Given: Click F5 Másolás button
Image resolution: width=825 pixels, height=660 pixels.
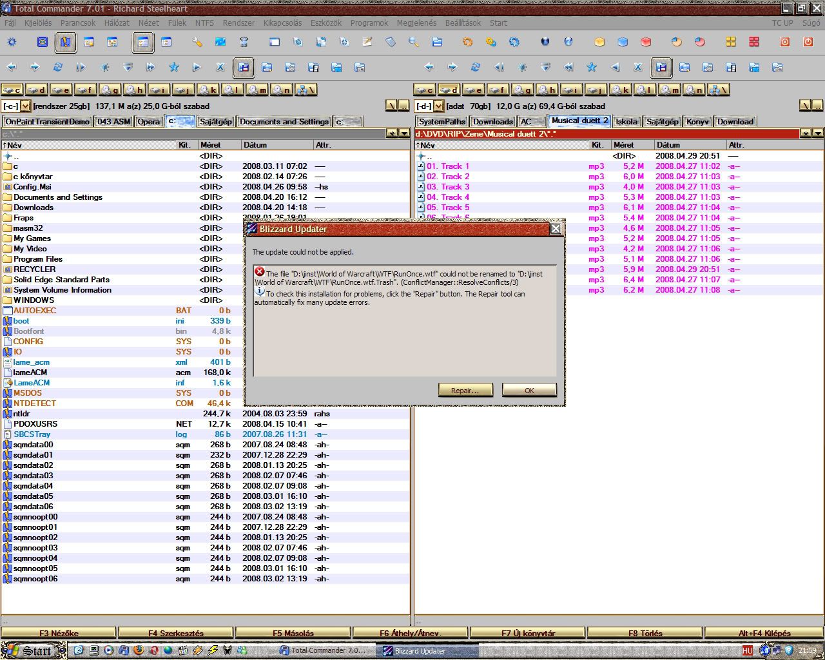Looking at the screenshot, I should pos(293,633).
